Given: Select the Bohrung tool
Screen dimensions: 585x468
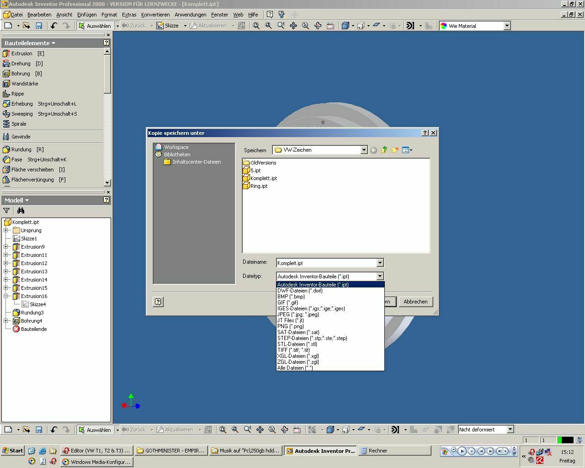Looking at the screenshot, I should click(22, 74).
